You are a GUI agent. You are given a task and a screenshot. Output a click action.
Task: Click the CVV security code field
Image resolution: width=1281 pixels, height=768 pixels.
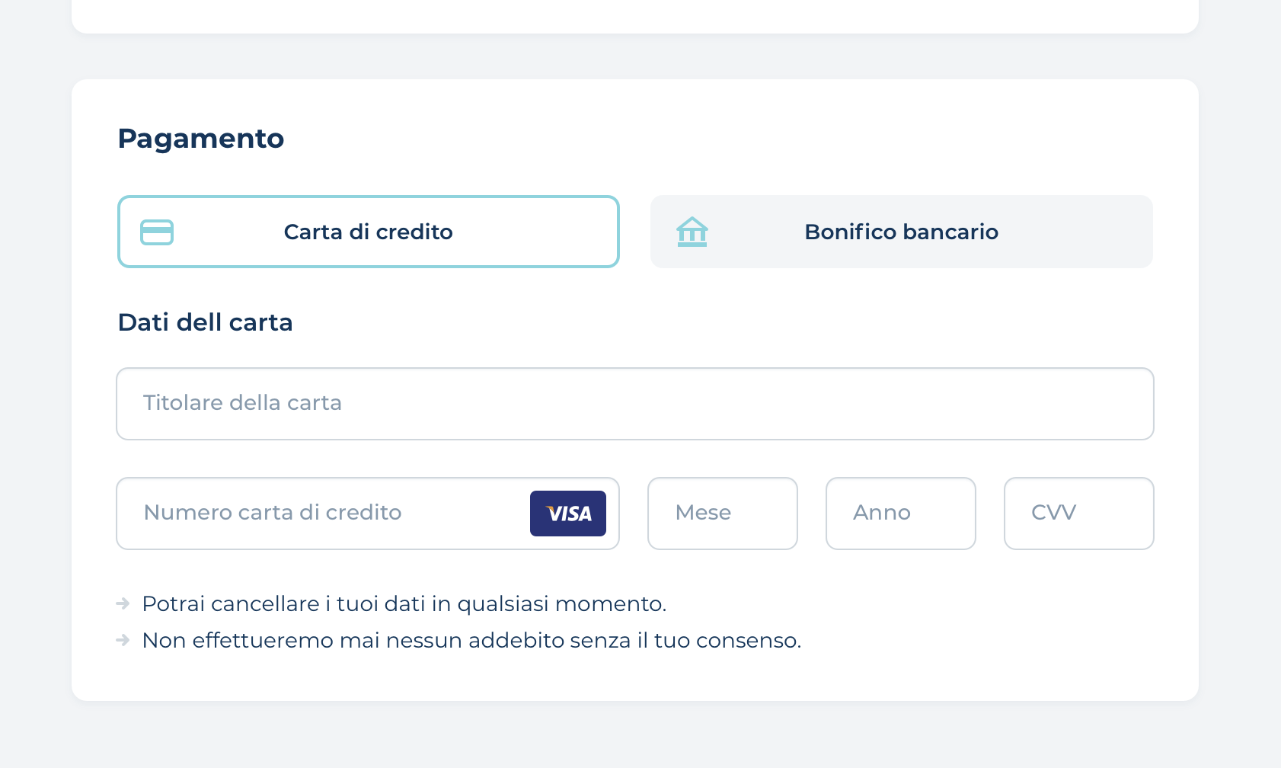pos(1078,514)
